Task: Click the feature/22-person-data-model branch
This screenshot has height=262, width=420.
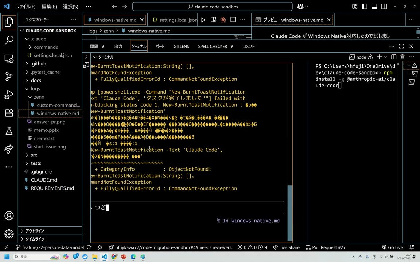Action: [50, 247]
